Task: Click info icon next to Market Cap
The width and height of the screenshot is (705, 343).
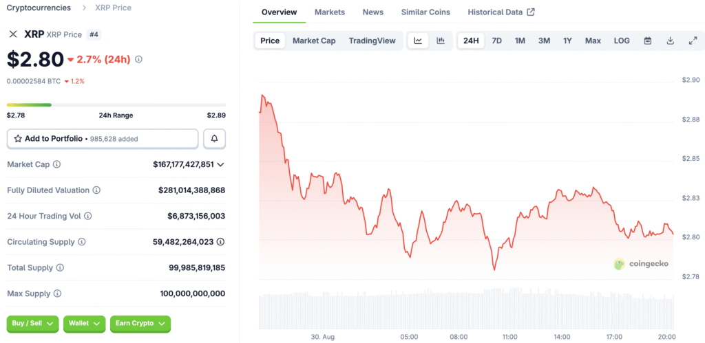Action: [x=56, y=165]
